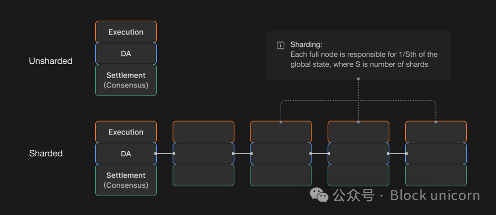Image resolution: width=496 pixels, height=215 pixels.
Task: Click the WeChat logo in the watermark
Action: click(x=319, y=195)
